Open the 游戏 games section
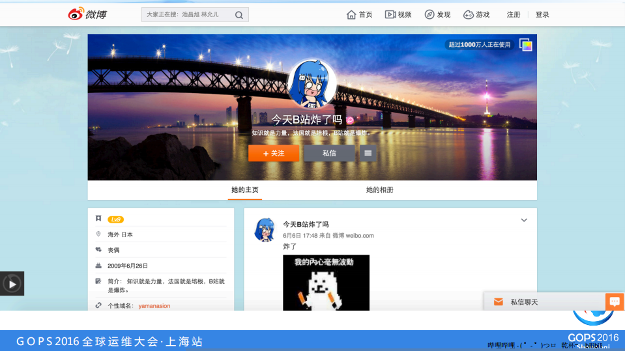This screenshot has height=351, width=625. (476, 14)
